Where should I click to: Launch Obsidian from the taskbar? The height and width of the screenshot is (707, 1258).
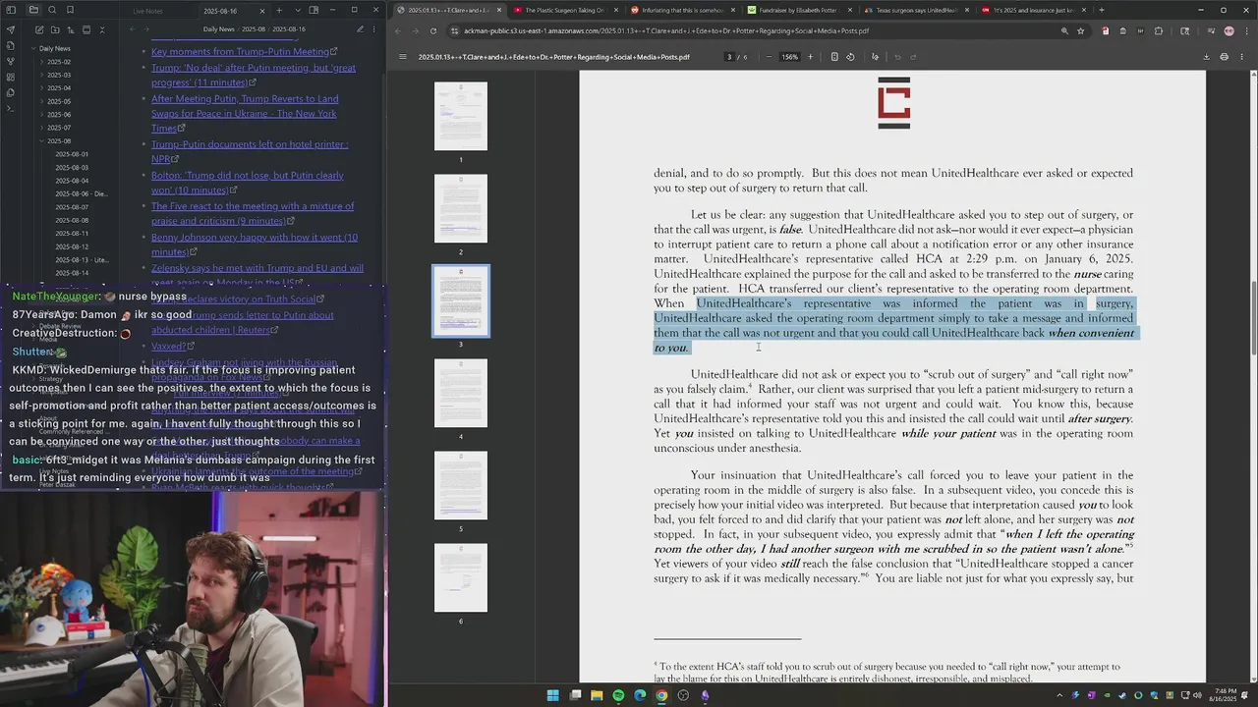pos(705,695)
